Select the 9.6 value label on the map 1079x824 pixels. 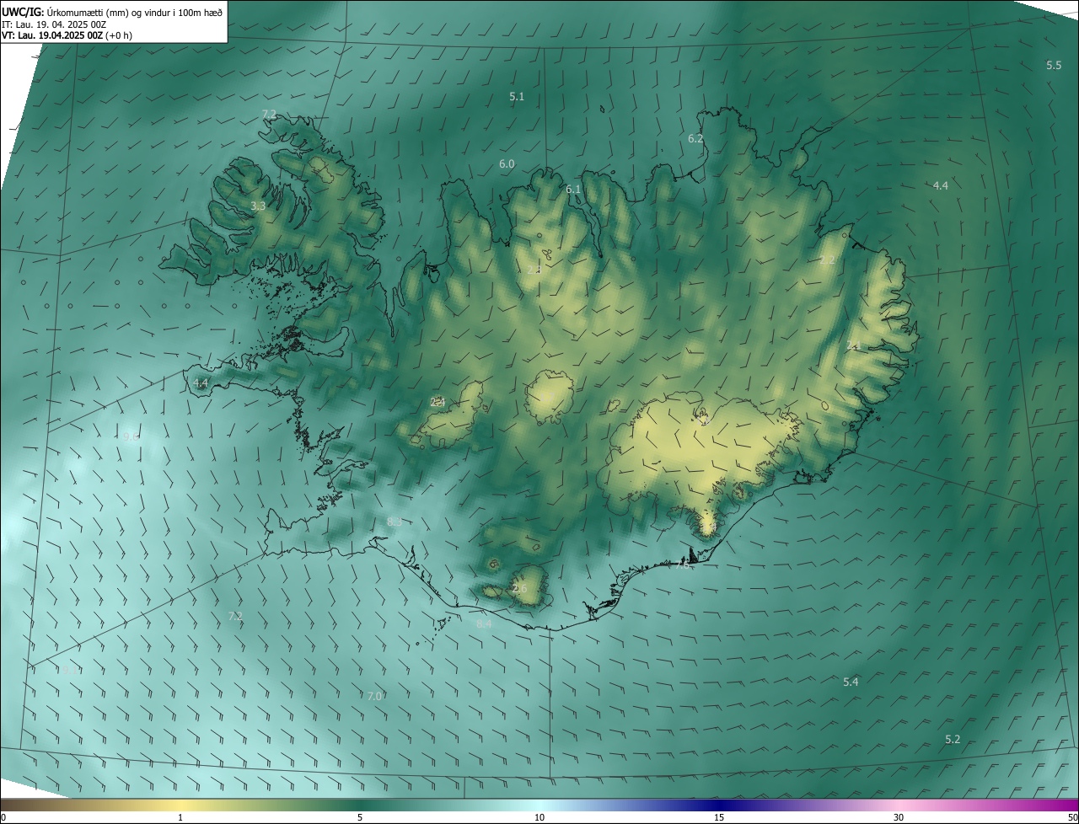[x=131, y=436]
